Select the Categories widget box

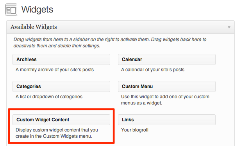pos(61,87)
